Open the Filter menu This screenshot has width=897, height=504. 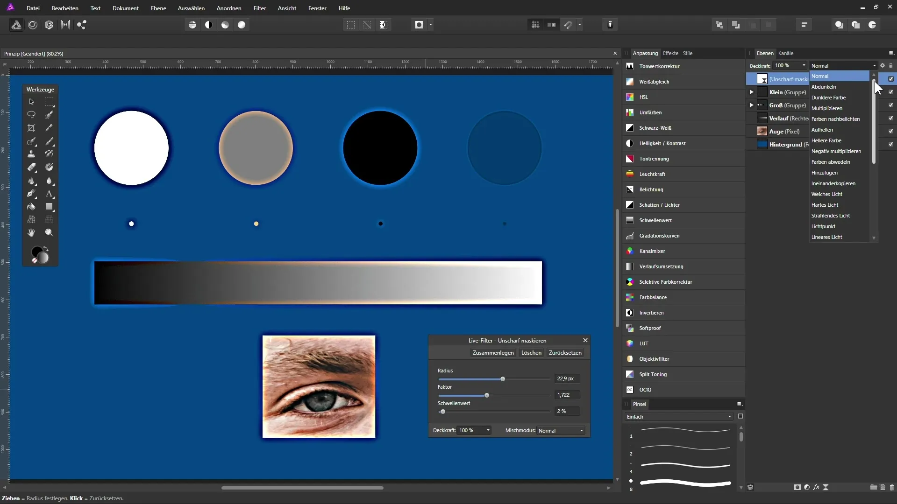tap(260, 8)
